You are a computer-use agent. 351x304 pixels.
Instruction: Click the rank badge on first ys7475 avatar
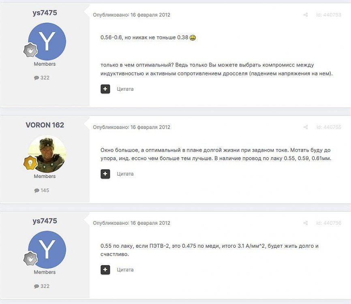[x=30, y=50]
